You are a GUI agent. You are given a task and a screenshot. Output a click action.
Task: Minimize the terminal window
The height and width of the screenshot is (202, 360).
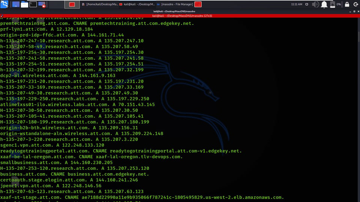350,11
